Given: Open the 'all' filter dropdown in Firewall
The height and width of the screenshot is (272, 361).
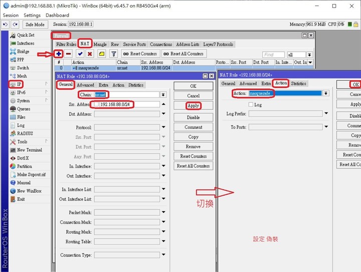Looking at the screenshot, I should 309,55.
